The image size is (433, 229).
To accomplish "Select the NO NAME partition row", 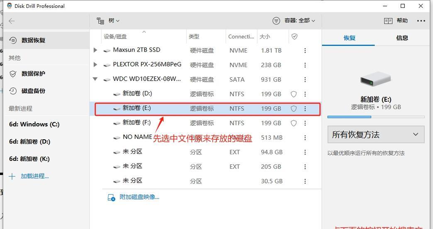I will tap(205, 138).
